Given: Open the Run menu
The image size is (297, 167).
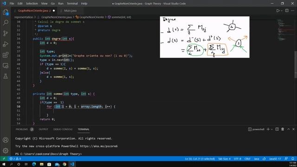Looking at the screenshot, I should pyautogui.click(x=61, y=3).
